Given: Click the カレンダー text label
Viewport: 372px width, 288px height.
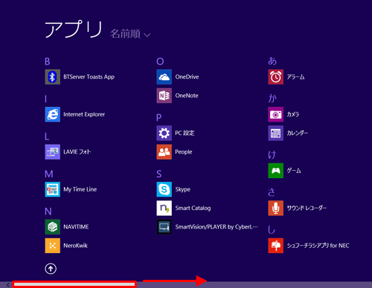Looking at the screenshot, I should [298, 133].
